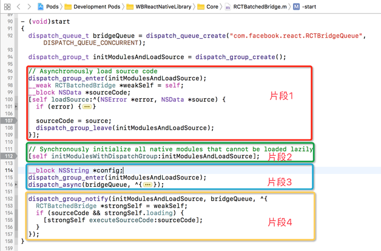Select the -start method jump bar item
Viewport: 381px width, 251px height.
[309, 7]
